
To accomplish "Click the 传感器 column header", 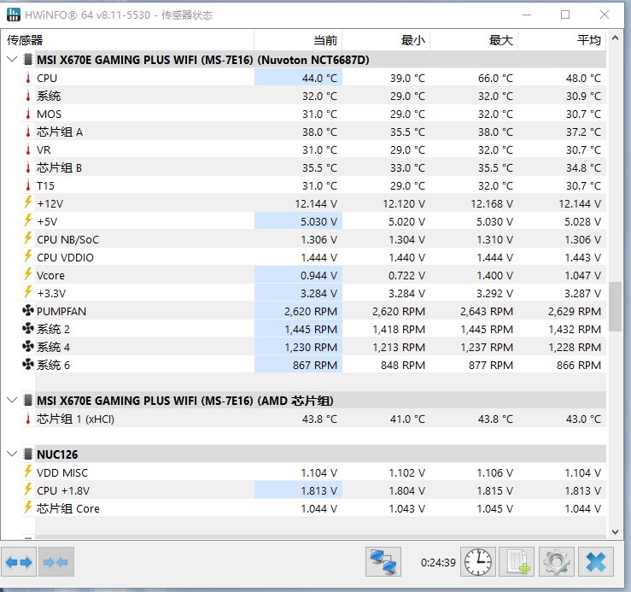I will [127, 40].
